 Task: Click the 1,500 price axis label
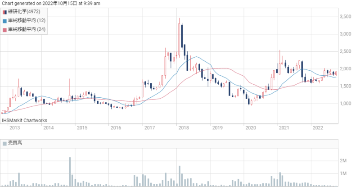[346, 86]
